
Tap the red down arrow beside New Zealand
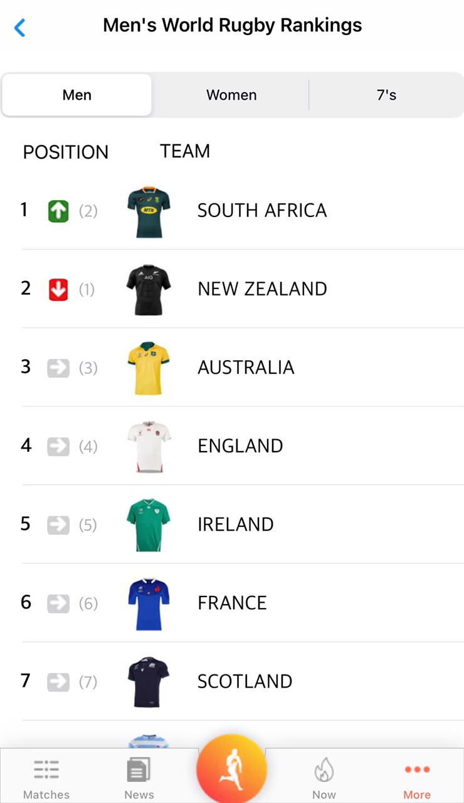[x=58, y=290]
